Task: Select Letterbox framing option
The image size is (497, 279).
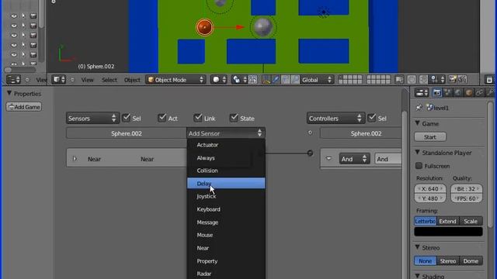Action: pyautogui.click(x=426, y=221)
